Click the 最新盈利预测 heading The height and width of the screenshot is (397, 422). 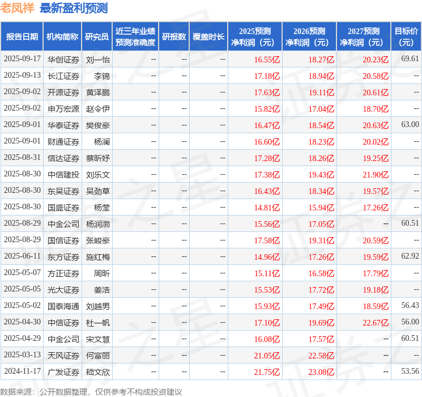click(x=74, y=8)
